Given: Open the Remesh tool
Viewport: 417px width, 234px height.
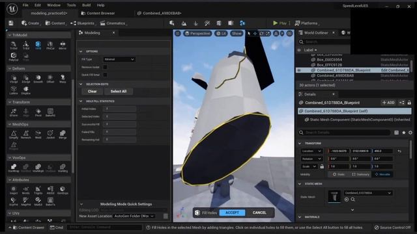Looking at the screenshot, I should [26, 135].
